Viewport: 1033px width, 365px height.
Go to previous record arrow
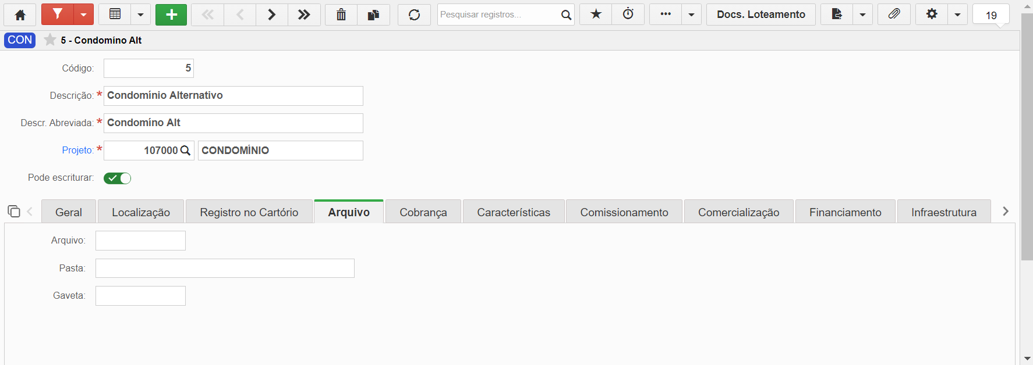point(239,15)
